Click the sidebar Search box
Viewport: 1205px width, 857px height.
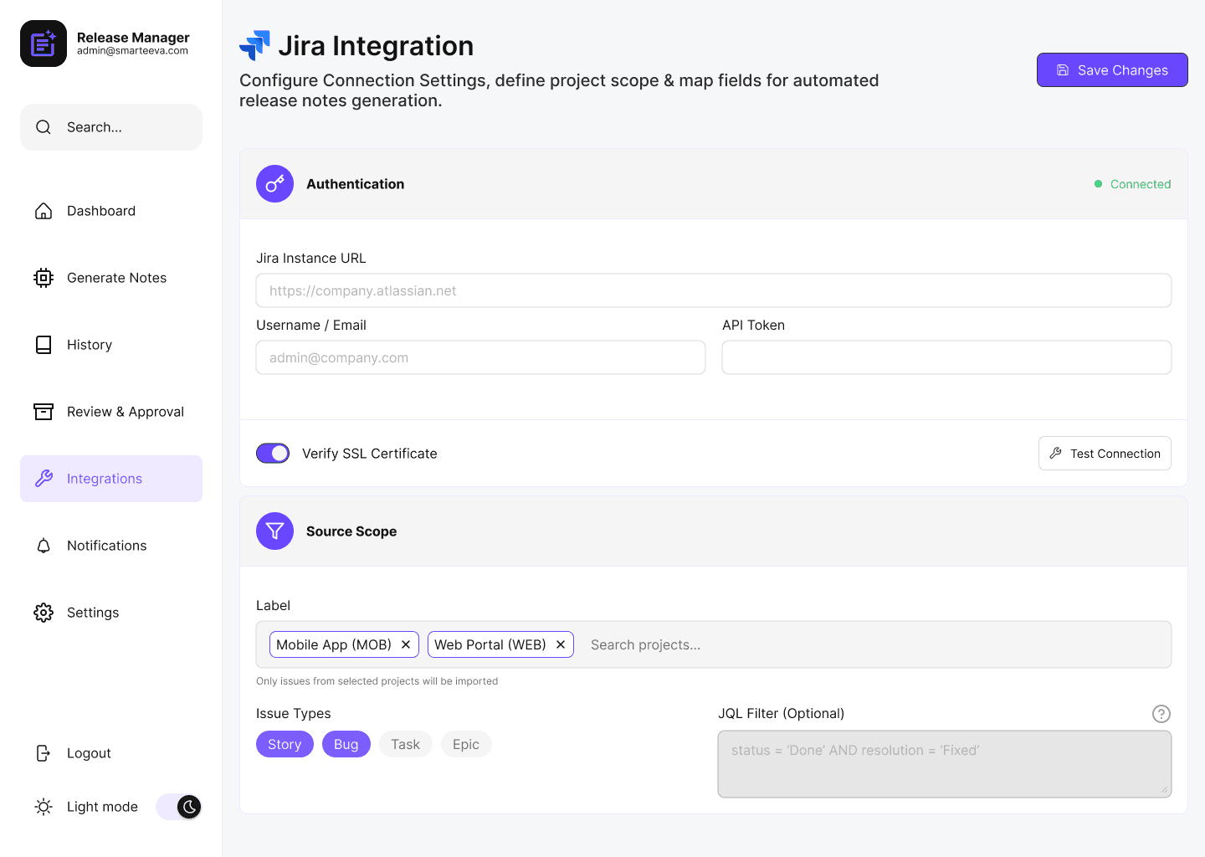click(111, 127)
